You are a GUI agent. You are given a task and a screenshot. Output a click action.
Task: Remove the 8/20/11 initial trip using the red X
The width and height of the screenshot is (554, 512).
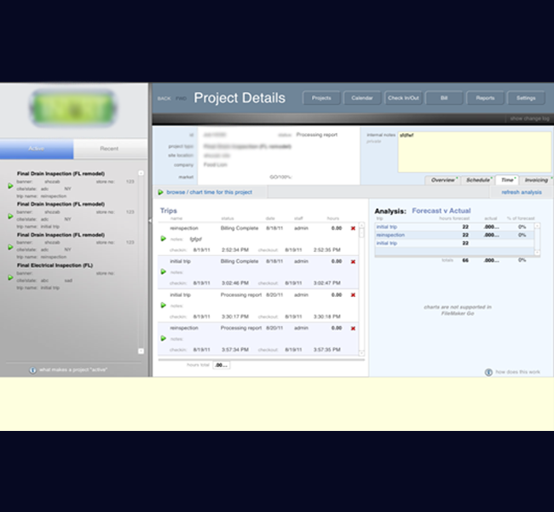coord(353,294)
